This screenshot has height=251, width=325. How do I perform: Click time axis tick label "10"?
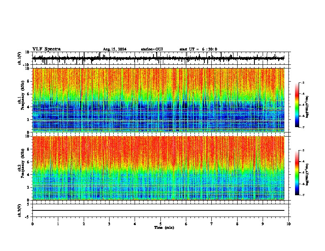288,224
